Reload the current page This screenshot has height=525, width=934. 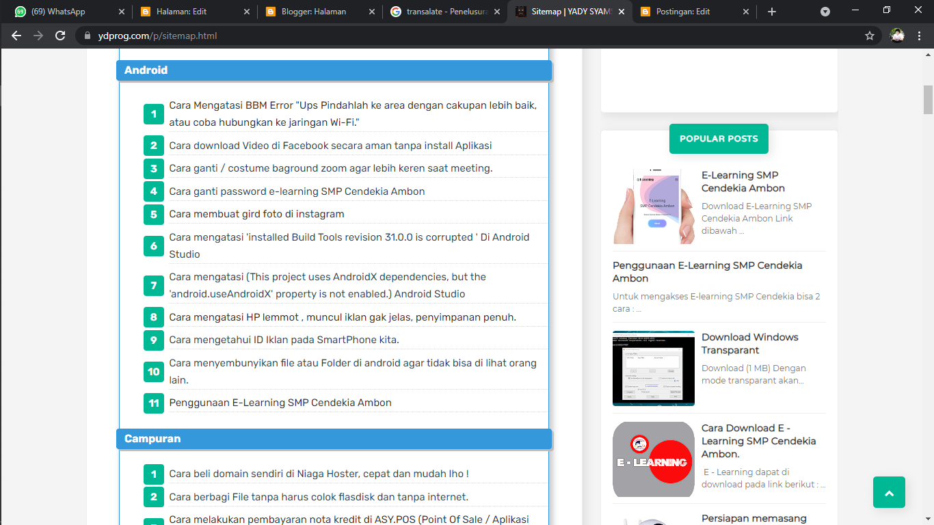(x=60, y=36)
